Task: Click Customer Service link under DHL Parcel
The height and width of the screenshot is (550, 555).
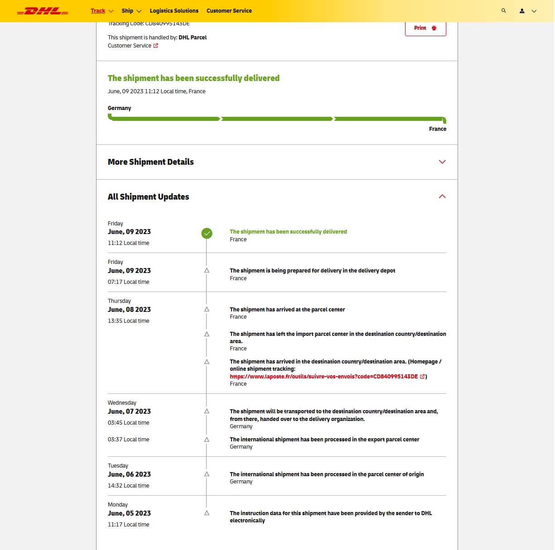Action: tap(130, 46)
